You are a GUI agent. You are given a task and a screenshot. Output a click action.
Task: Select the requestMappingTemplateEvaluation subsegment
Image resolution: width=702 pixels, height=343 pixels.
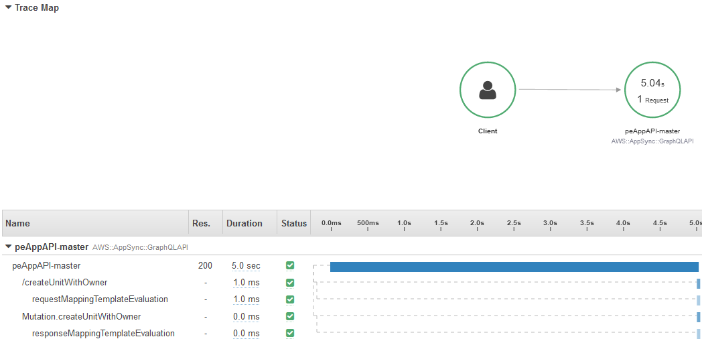pyautogui.click(x=100, y=299)
